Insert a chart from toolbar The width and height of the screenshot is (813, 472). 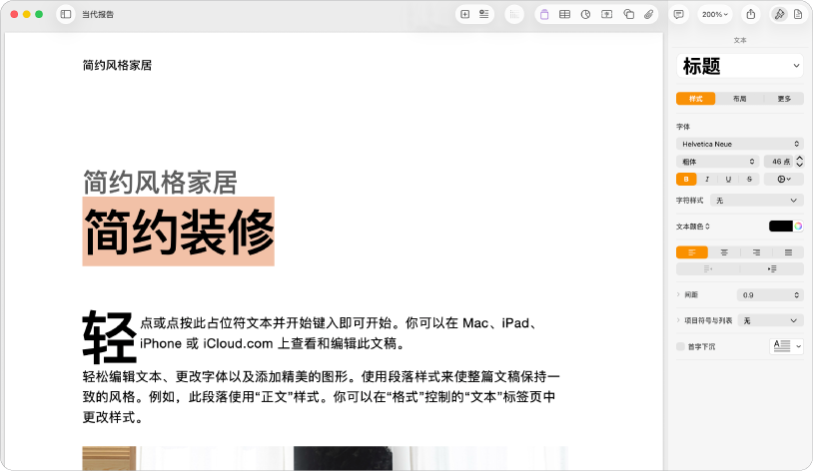(x=585, y=15)
